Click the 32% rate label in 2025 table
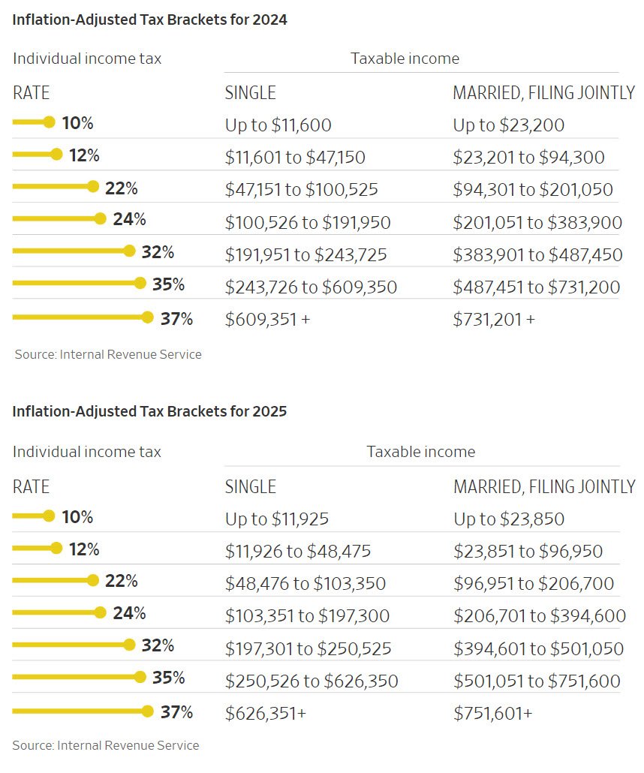 tap(158, 645)
